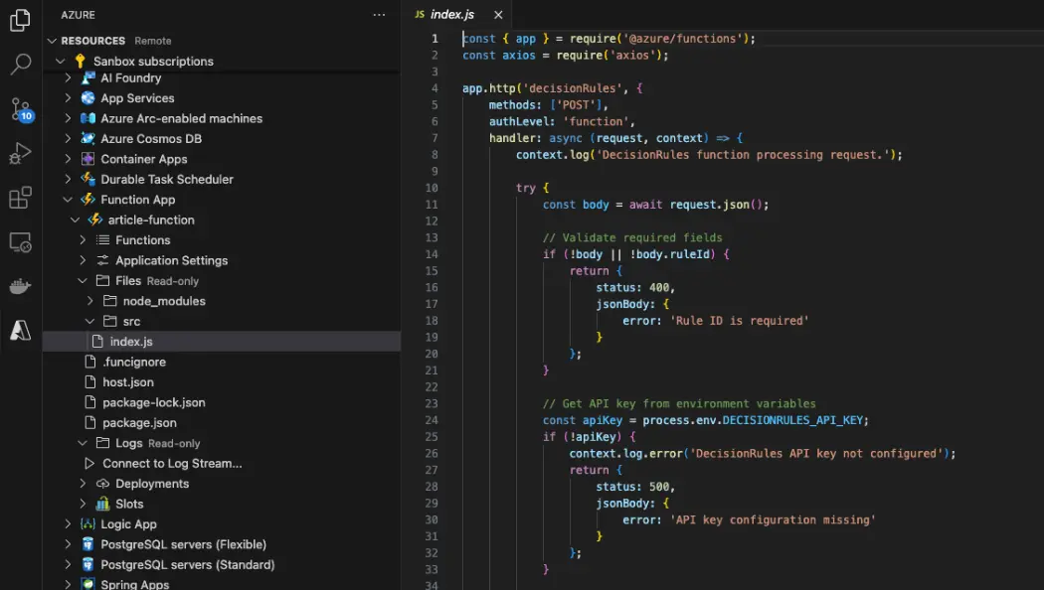Expand the node_modules folder
The image size is (1044, 590).
[89, 301]
